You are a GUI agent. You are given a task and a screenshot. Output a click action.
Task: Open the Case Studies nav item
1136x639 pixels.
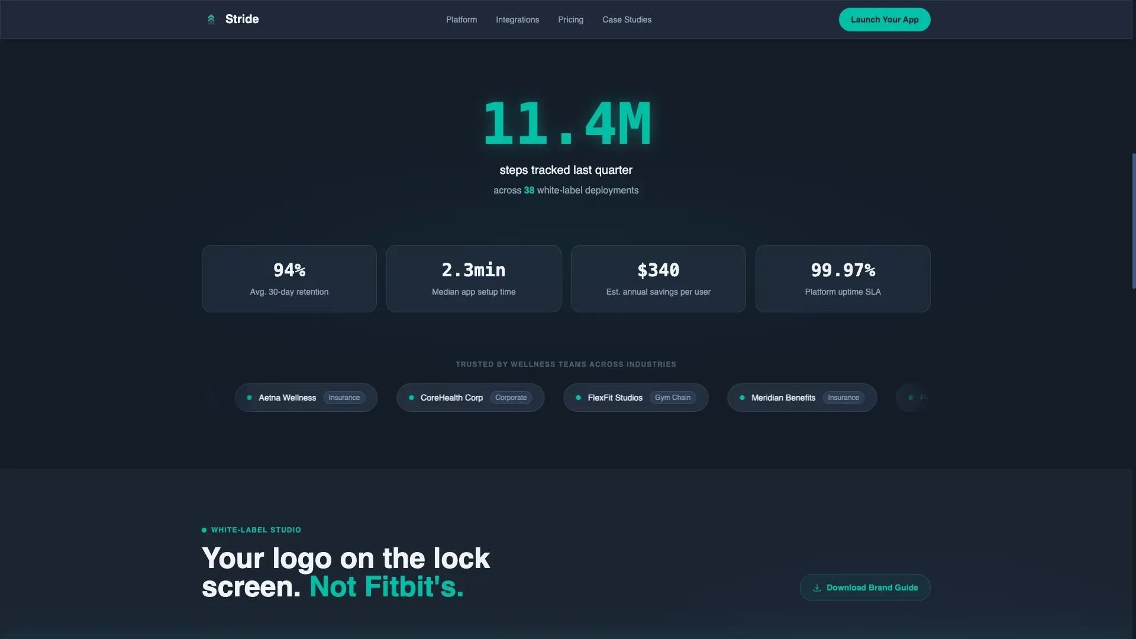(627, 20)
